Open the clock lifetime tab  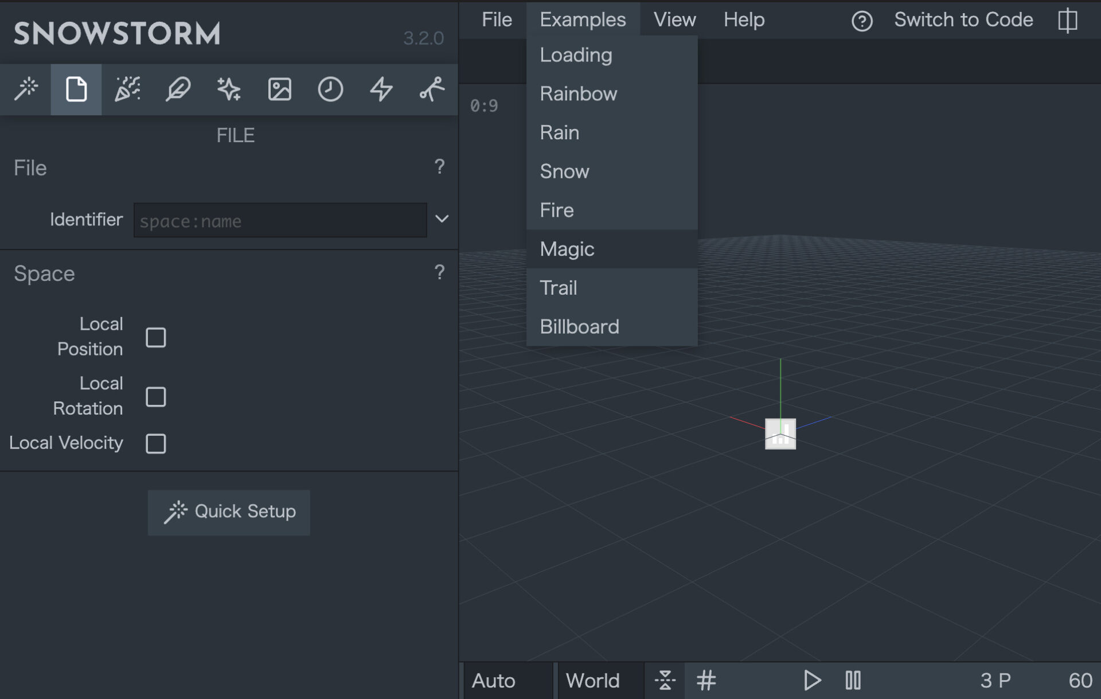click(x=330, y=89)
